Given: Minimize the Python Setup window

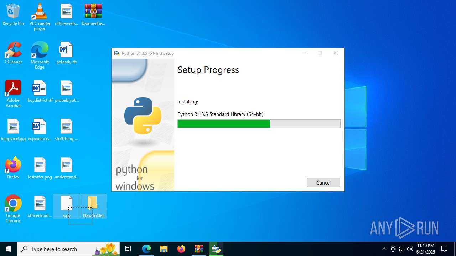Looking at the screenshot, I should [x=304, y=53].
